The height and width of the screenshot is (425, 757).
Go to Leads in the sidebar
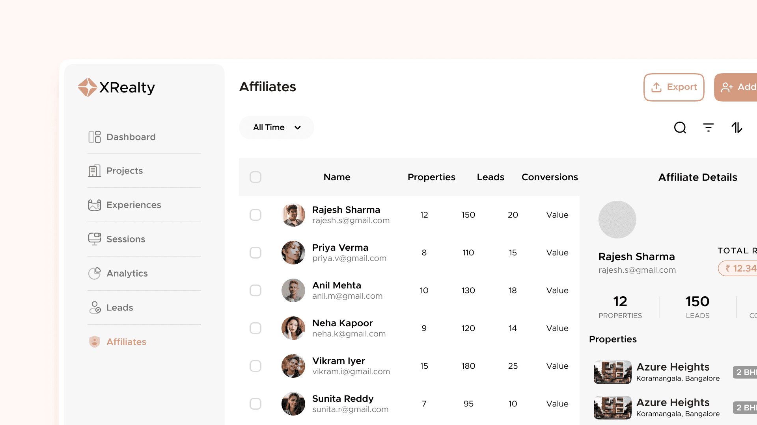coord(119,307)
